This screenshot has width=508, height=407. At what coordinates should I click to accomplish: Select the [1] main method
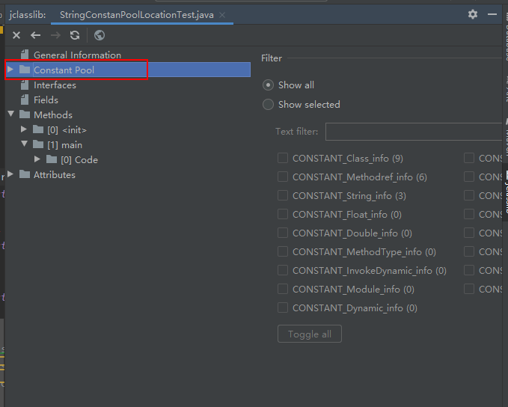(x=64, y=145)
